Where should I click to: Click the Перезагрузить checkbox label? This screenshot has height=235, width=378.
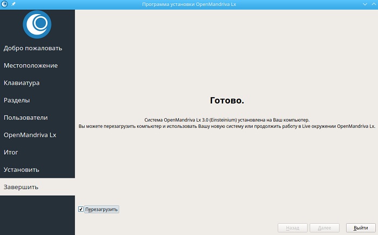(102, 209)
